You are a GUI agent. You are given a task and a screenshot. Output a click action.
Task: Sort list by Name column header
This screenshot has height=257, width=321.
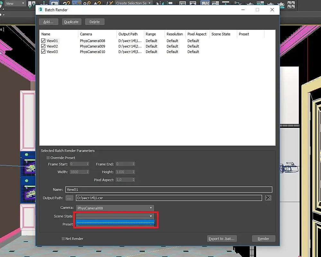(59, 34)
